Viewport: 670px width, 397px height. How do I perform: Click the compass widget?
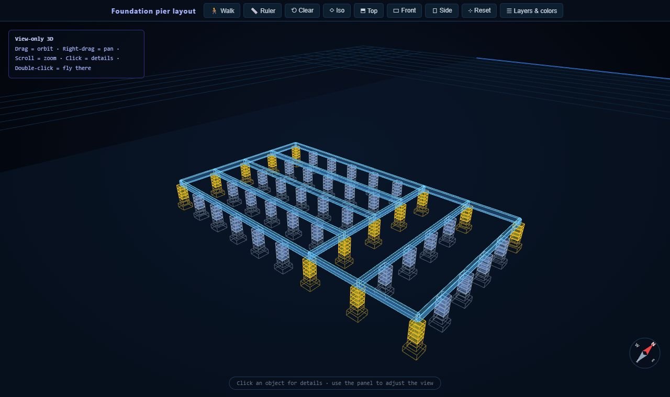pyautogui.click(x=645, y=353)
